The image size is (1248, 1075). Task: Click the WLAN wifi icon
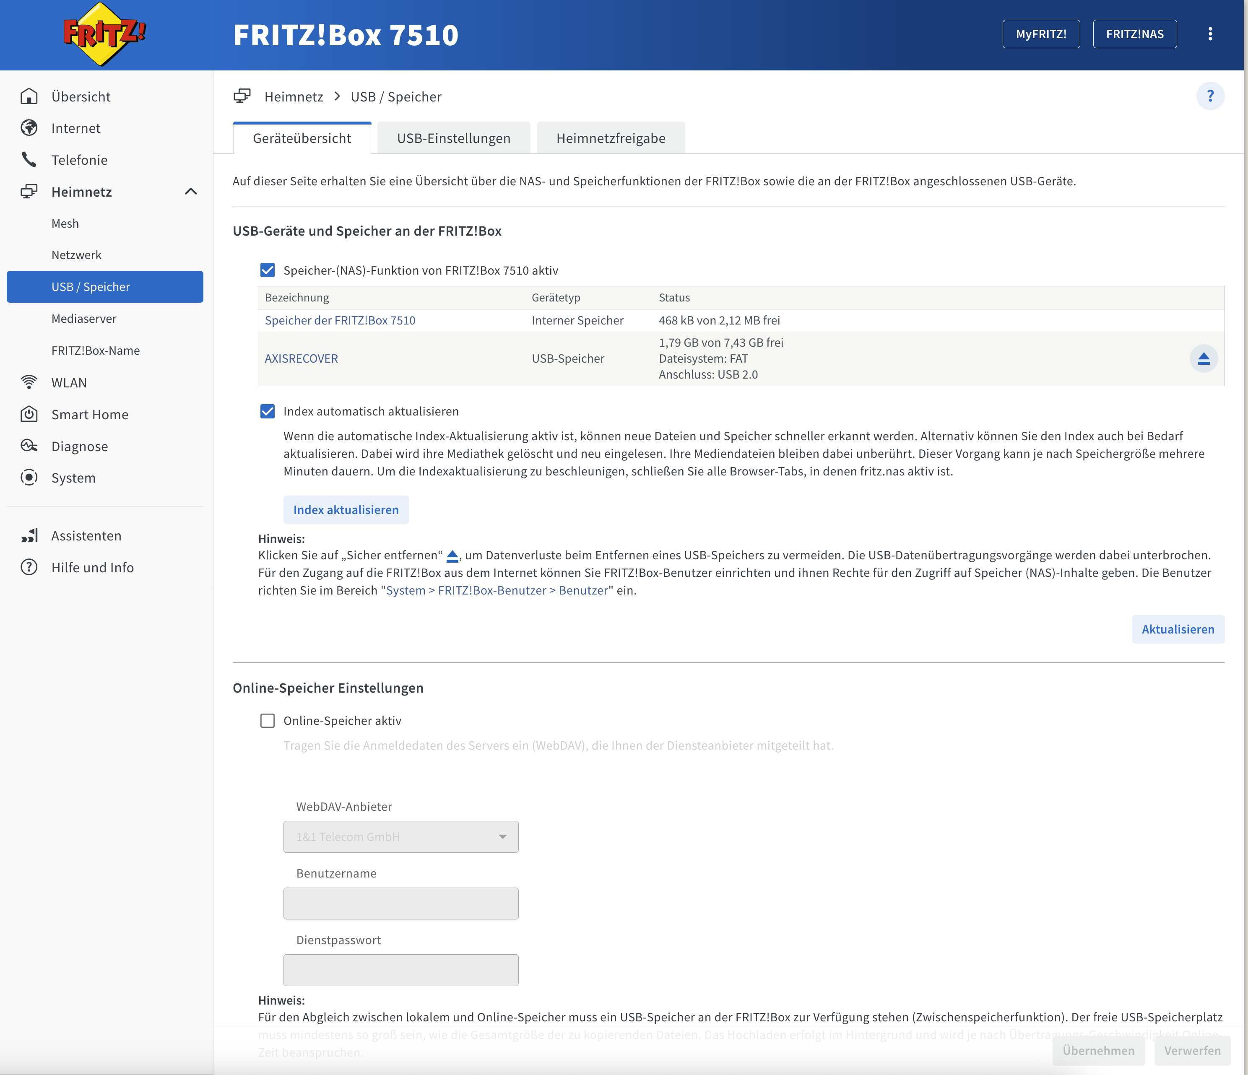point(29,382)
